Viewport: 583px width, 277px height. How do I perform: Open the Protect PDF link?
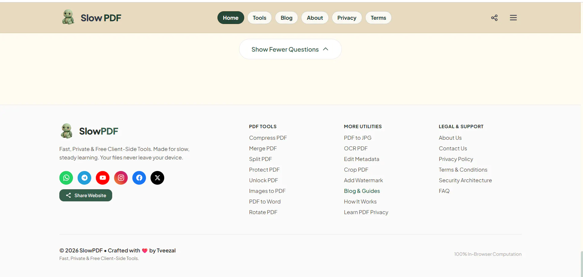264,170
